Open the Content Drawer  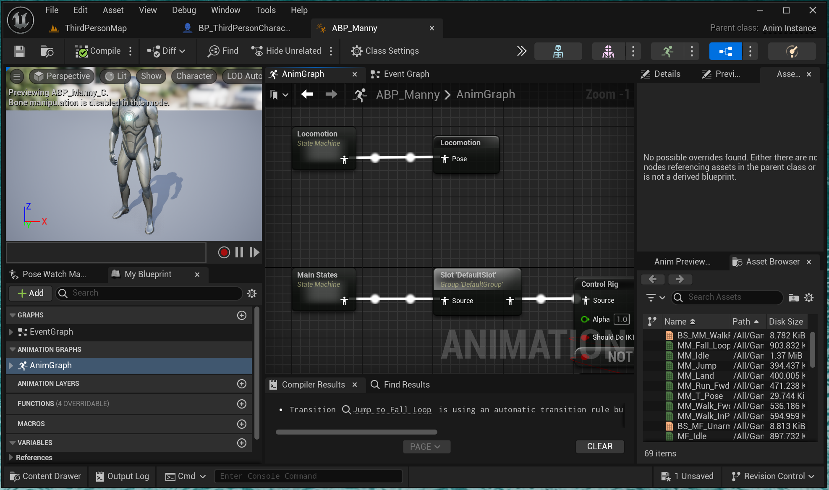click(x=45, y=477)
